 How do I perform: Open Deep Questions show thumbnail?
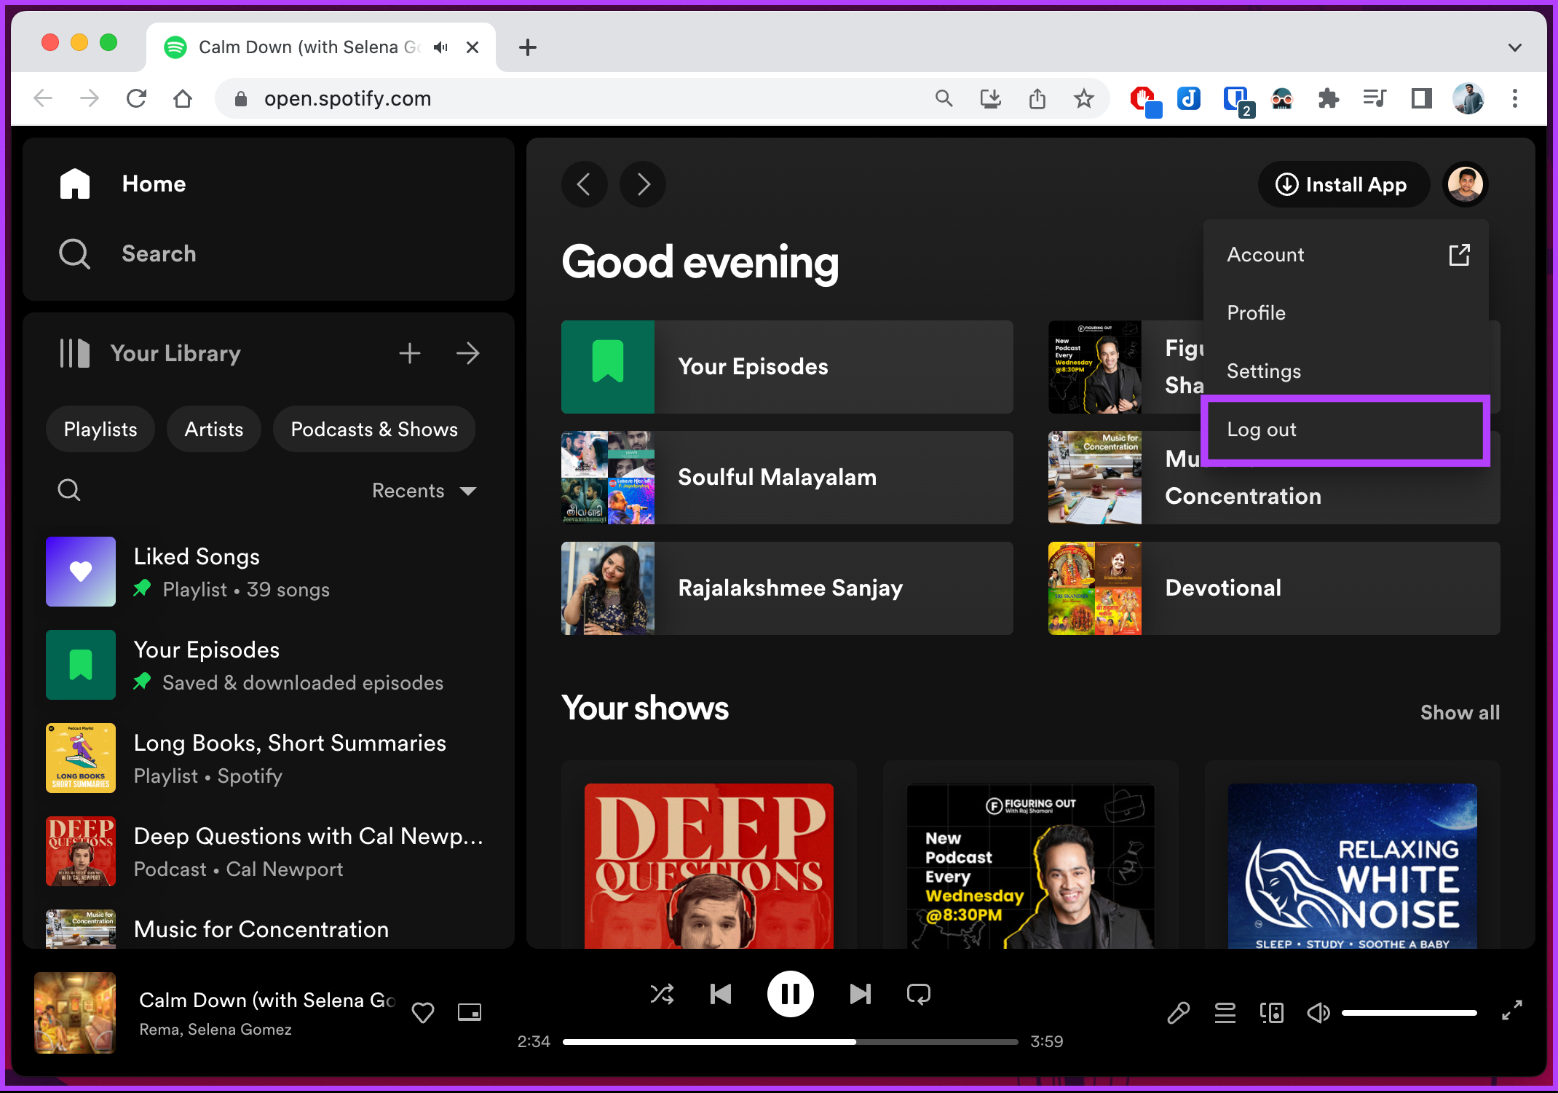click(709, 866)
